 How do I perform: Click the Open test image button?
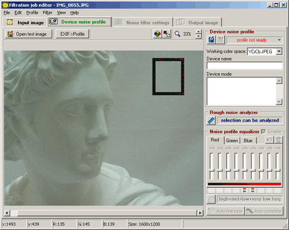pos(28,34)
